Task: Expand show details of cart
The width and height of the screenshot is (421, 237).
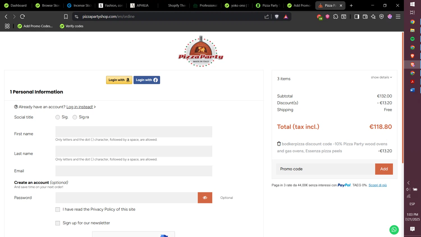Action: (x=381, y=77)
